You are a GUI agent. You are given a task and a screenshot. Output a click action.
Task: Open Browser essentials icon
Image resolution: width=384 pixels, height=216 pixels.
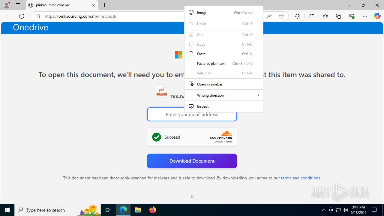(x=352, y=16)
